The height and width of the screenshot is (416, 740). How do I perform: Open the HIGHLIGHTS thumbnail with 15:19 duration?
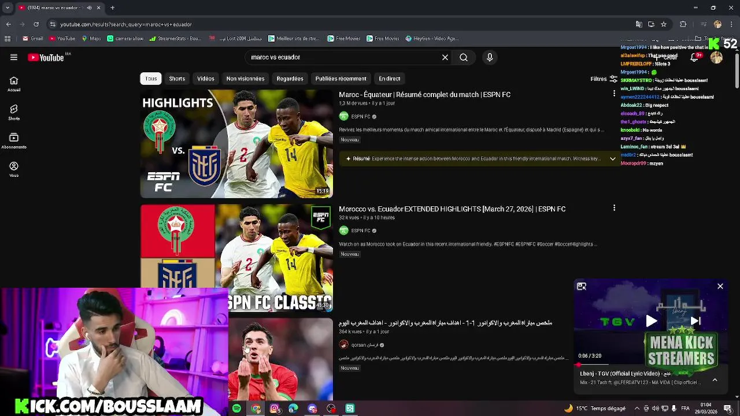pyautogui.click(x=236, y=144)
